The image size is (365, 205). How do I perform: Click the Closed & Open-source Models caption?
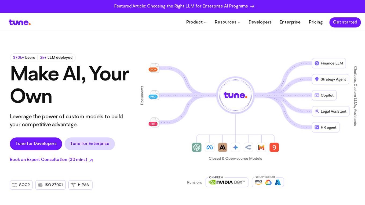(235, 159)
